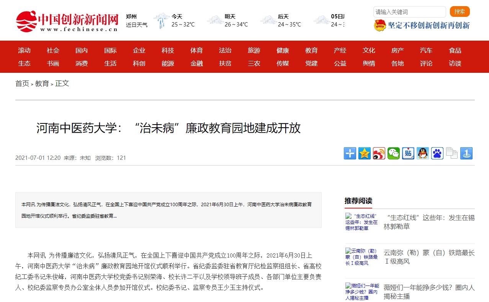
Task: Copy link using the grey pages icon
Action: coord(451,153)
